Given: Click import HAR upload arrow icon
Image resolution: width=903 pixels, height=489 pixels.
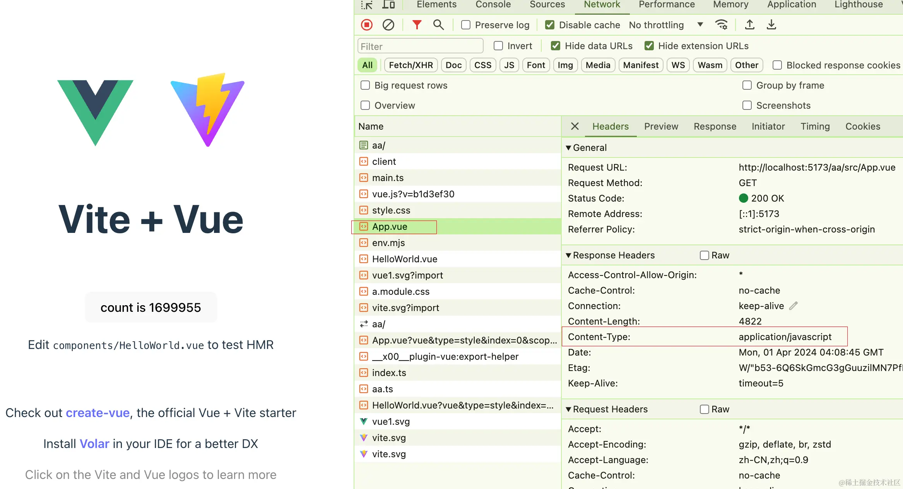Looking at the screenshot, I should click(749, 25).
